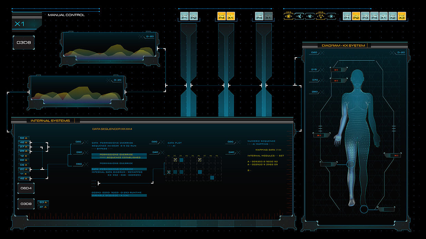Select the P marker icon under column P6
Image resolution: width=426 pixels, height=239 pixels.
pos(200,160)
